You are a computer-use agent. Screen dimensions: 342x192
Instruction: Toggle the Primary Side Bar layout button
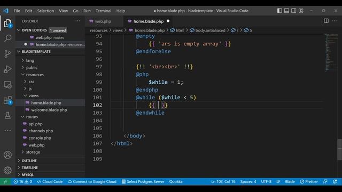click(279, 11)
